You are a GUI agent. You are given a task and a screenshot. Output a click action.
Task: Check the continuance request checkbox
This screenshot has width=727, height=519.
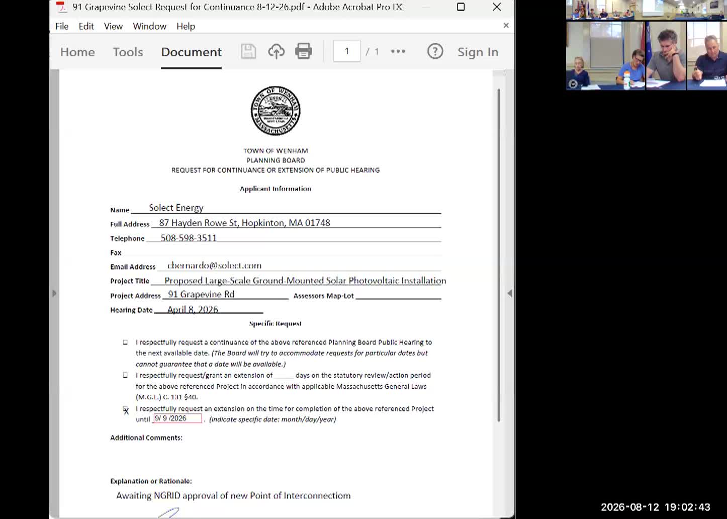pos(125,342)
